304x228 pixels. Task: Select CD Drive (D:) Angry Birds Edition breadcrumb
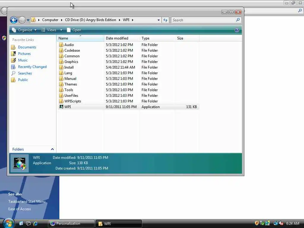[90, 20]
